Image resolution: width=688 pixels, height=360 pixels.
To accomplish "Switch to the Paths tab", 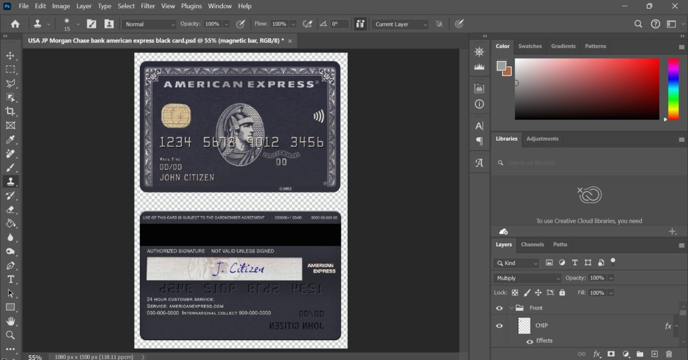I will pos(560,244).
